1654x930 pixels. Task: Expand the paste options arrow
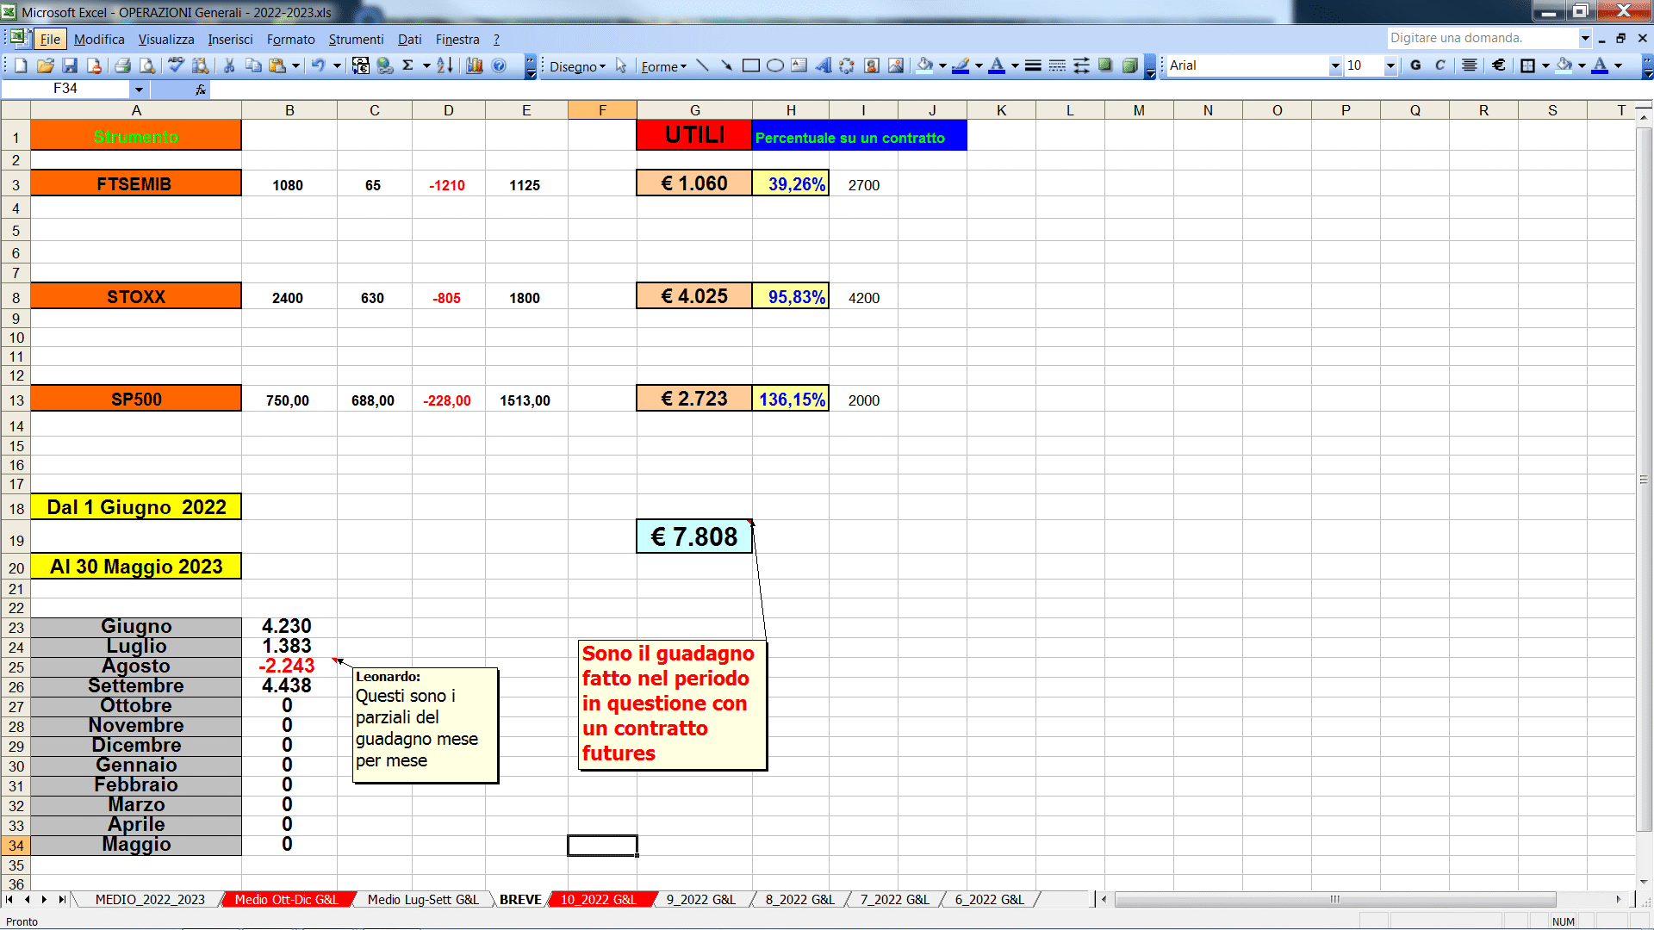295,65
